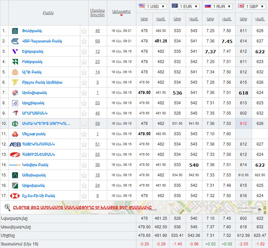Sort by the bank name column header
268x248 pixels.
(48, 13)
